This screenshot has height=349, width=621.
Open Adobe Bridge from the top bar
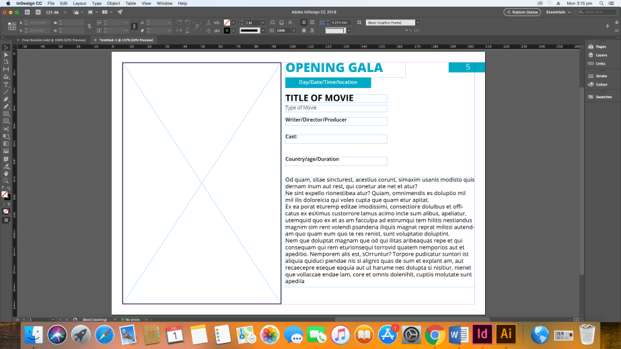(28, 12)
